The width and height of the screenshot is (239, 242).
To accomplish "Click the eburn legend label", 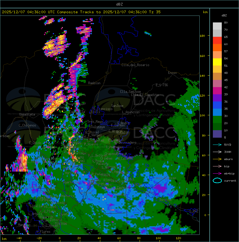I will 228,159.
